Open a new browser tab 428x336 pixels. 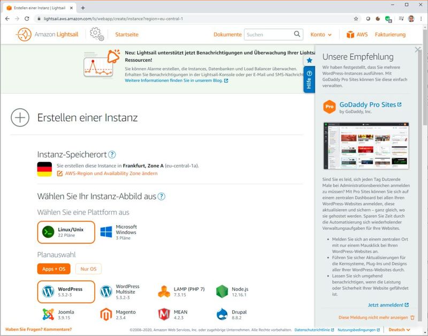[83, 8]
